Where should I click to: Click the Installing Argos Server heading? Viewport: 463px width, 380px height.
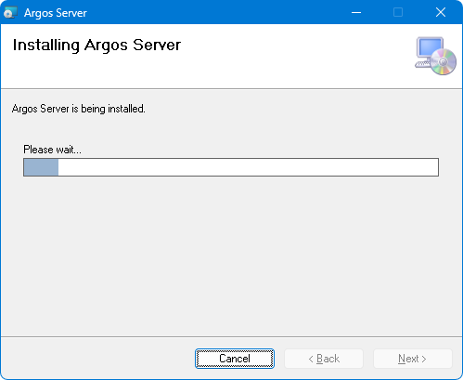tap(96, 46)
